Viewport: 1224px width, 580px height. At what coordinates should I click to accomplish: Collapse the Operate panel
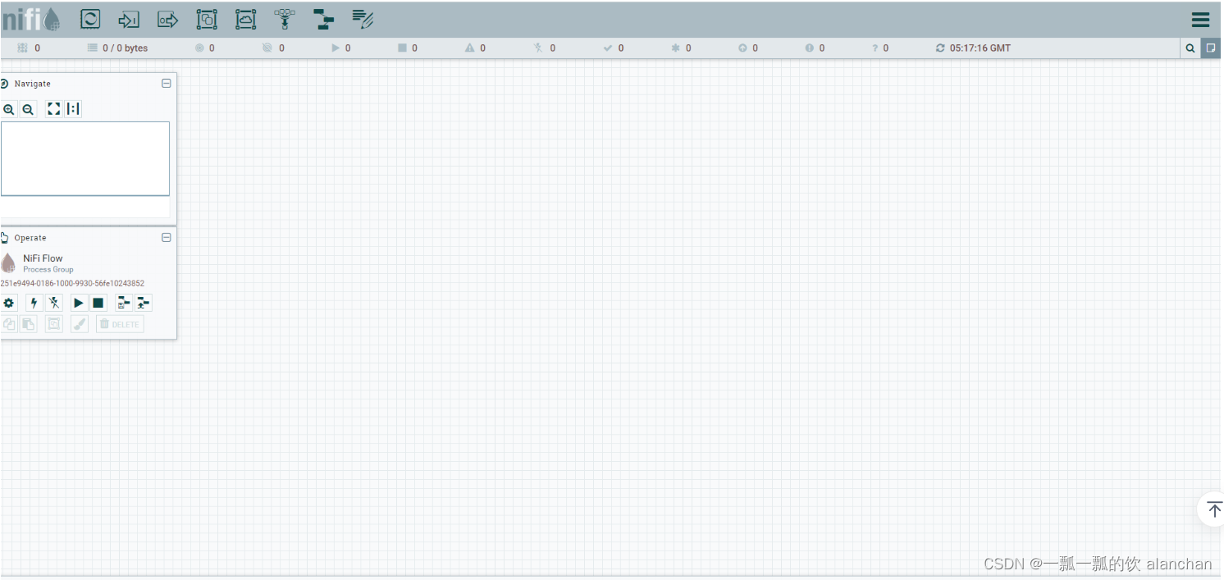167,238
